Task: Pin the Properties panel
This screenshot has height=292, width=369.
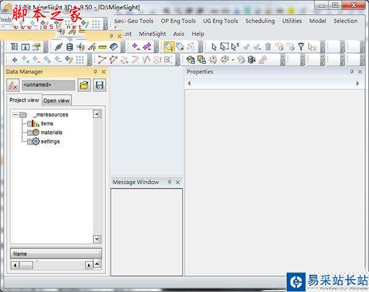Action: [352, 72]
